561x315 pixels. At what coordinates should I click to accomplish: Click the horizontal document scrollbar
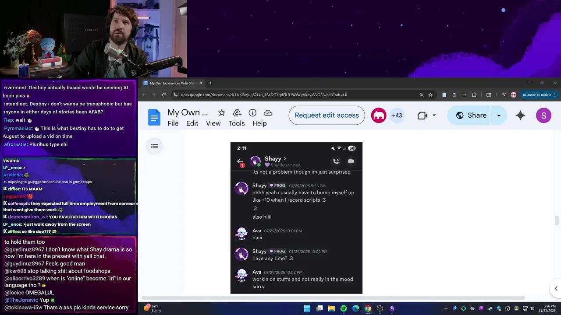pos(333,298)
